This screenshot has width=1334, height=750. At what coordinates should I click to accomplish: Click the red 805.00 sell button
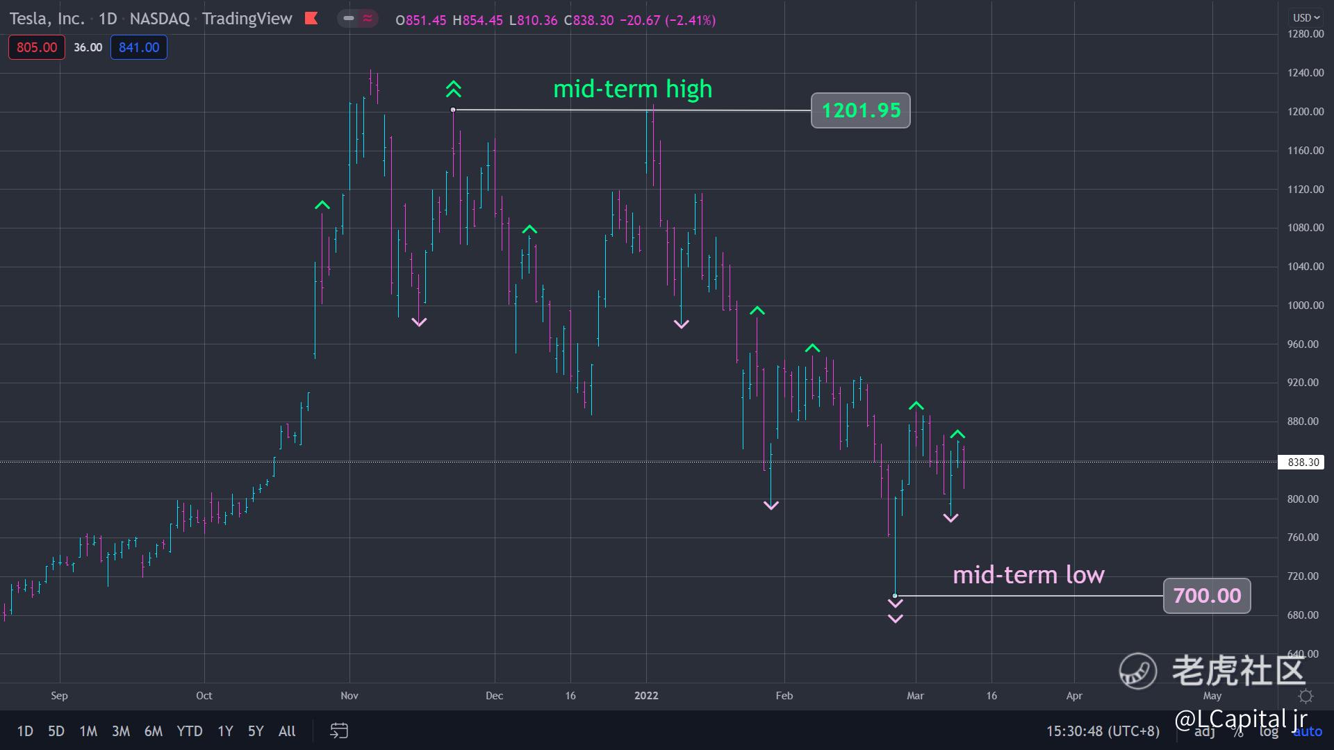tap(37, 47)
